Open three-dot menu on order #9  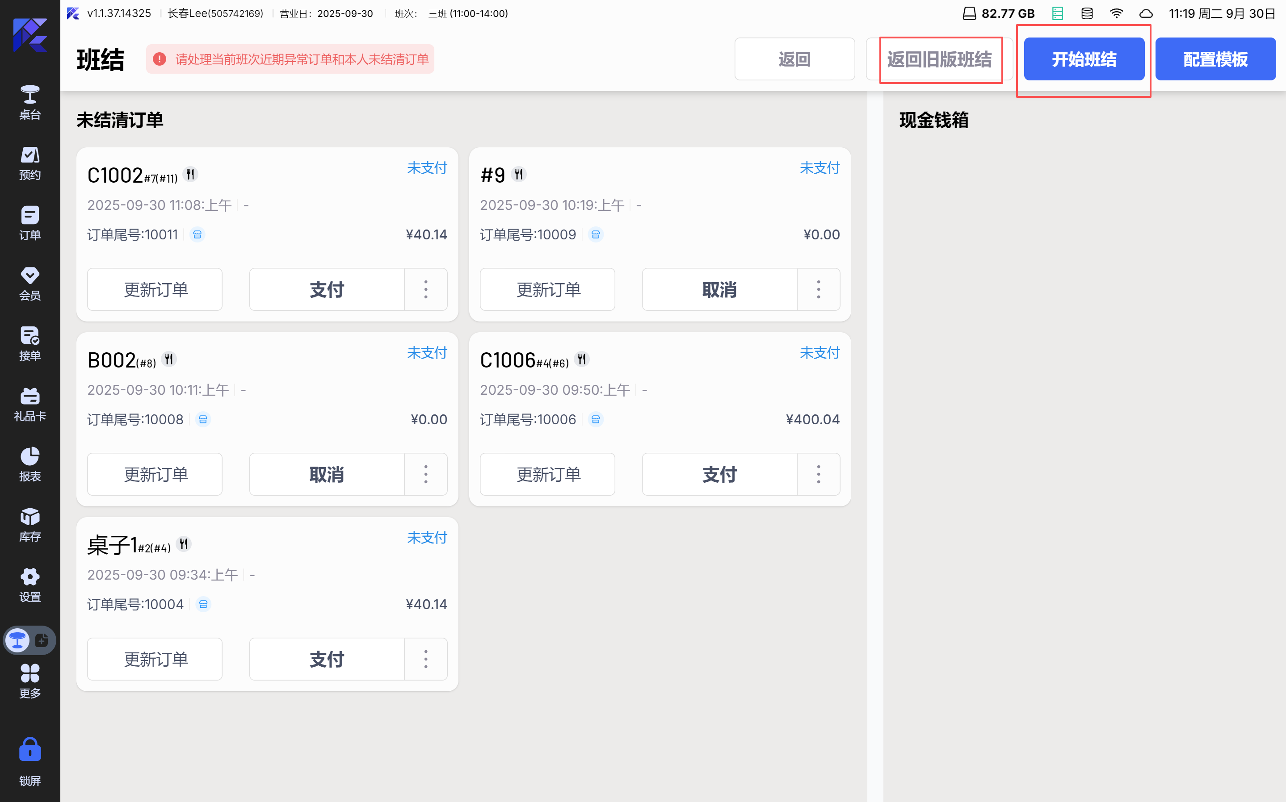click(819, 290)
